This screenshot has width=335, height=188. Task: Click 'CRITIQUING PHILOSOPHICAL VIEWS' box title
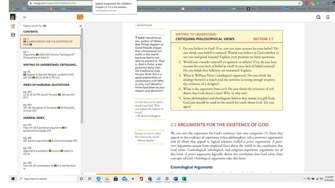pos(205,39)
